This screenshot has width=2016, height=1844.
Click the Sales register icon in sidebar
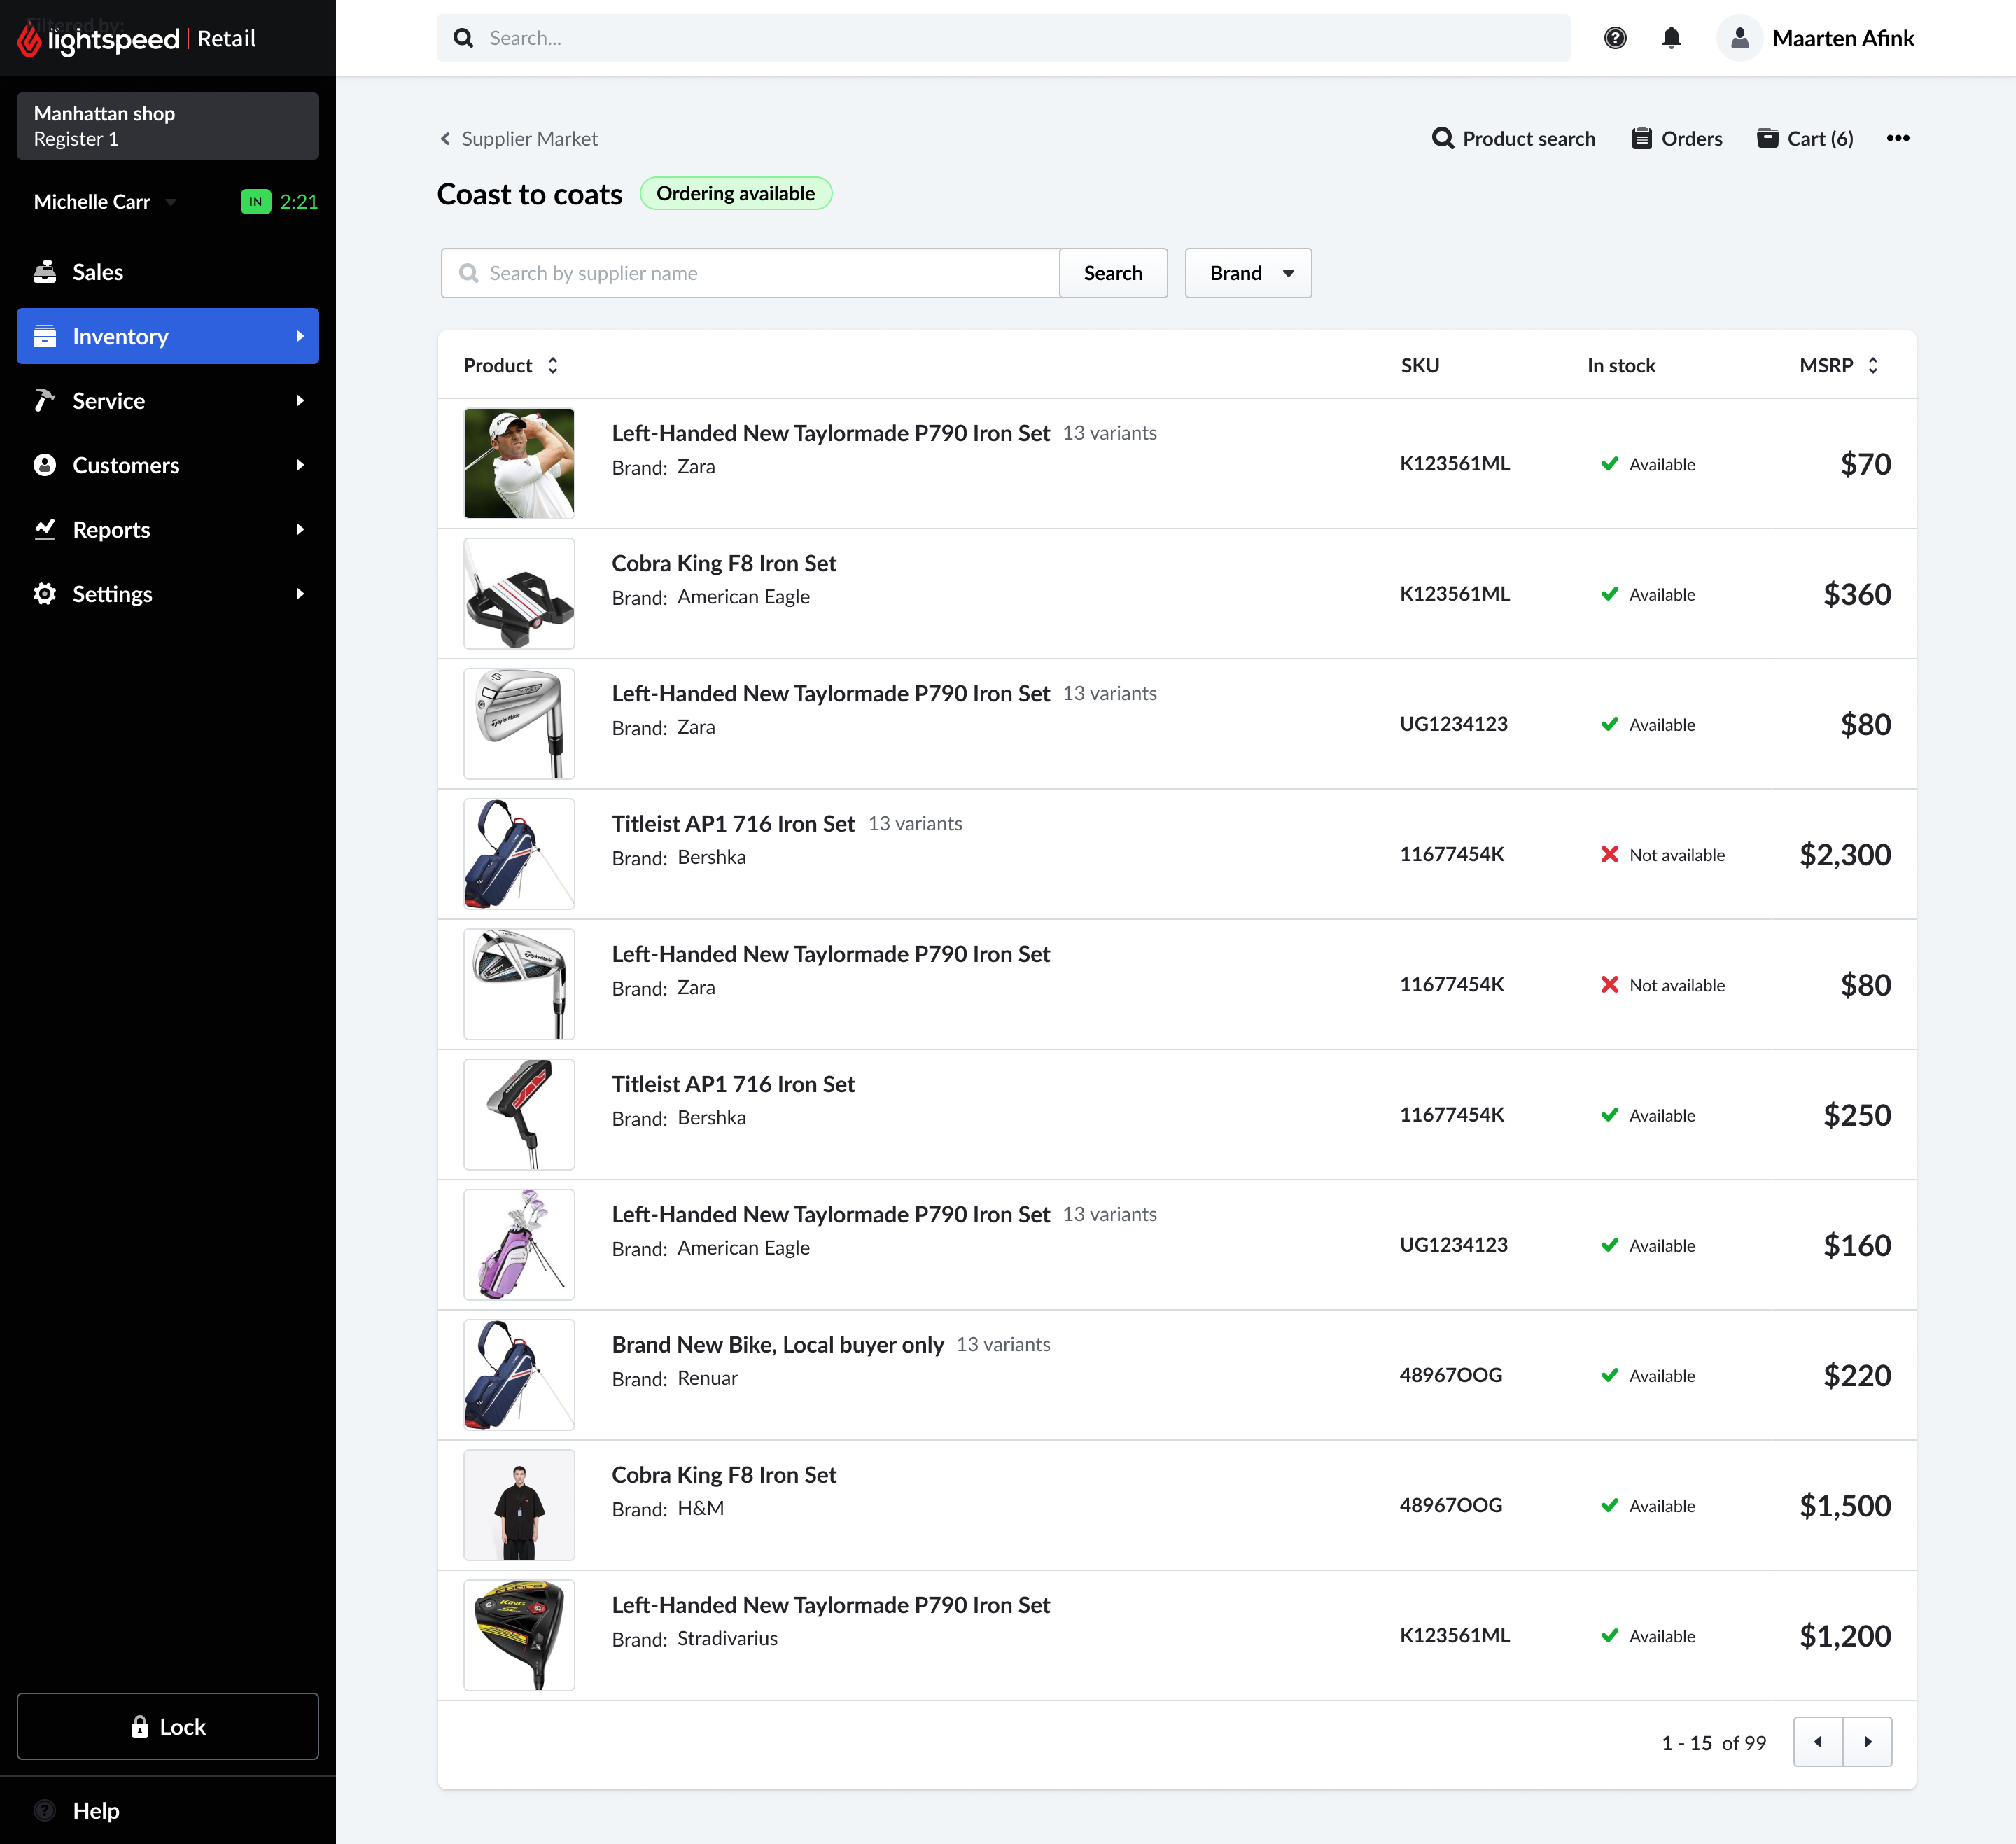tap(45, 272)
